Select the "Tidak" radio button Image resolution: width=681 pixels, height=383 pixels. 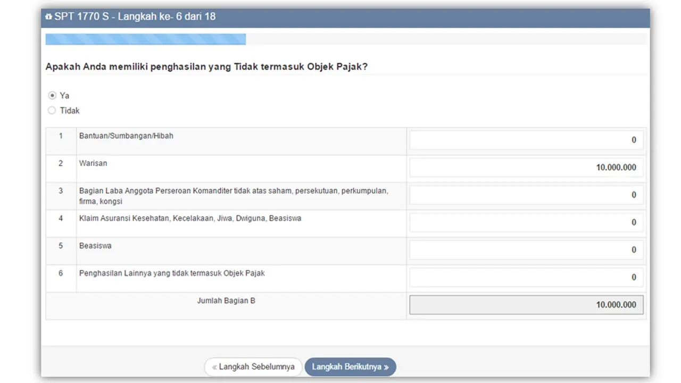pos(52,111)
